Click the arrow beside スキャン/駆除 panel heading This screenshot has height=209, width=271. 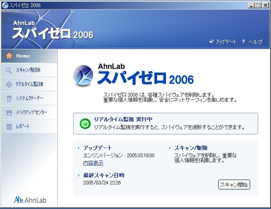170,148
